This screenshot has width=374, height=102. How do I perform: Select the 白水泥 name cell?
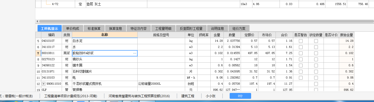(x=105, y=41)
